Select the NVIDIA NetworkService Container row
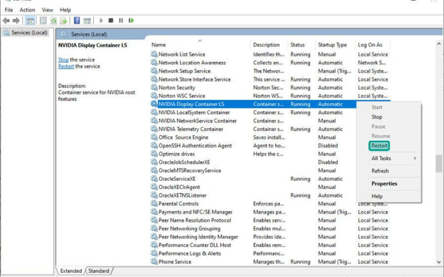Screen dimensions: 444x277 pos(254,120)
